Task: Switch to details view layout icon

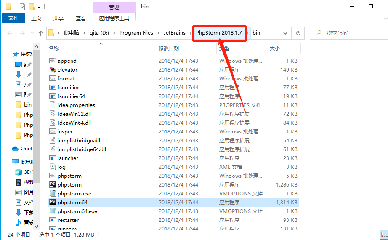Action: click(384, 235)
